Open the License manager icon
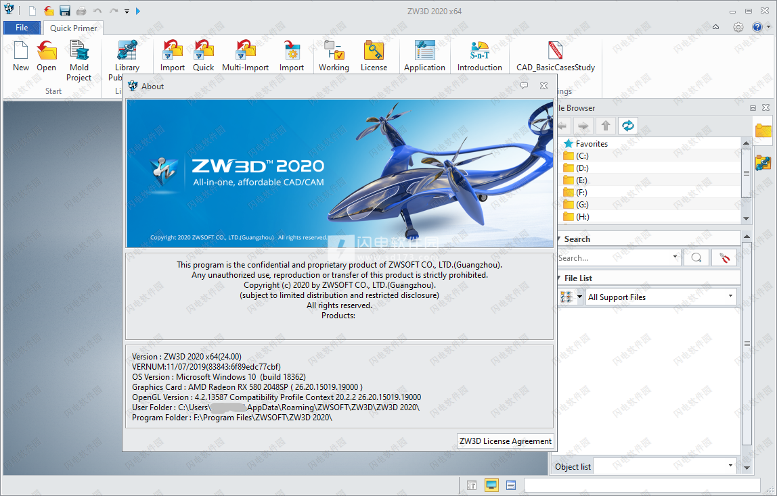Screen dimensions: 777x496 coord(374,51)
